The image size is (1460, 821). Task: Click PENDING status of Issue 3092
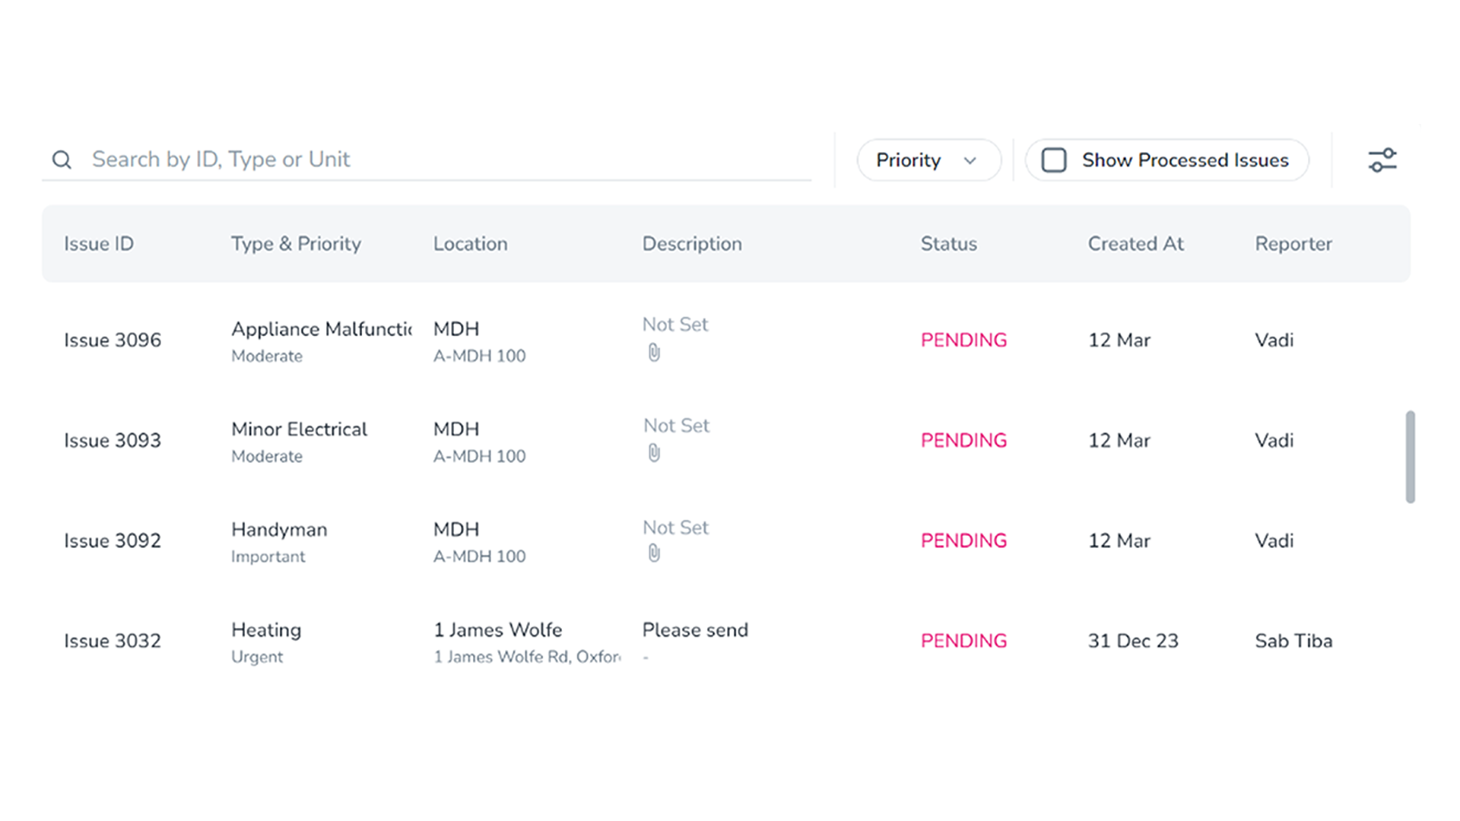click(963, 540)
